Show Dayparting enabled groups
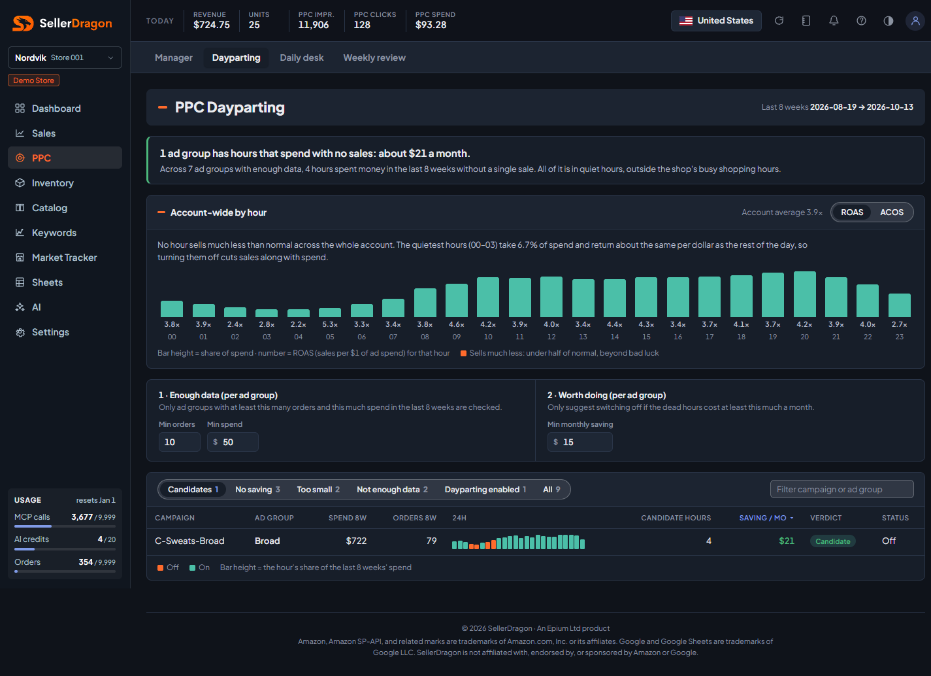 pyautogui.click(x=485, y=490)
